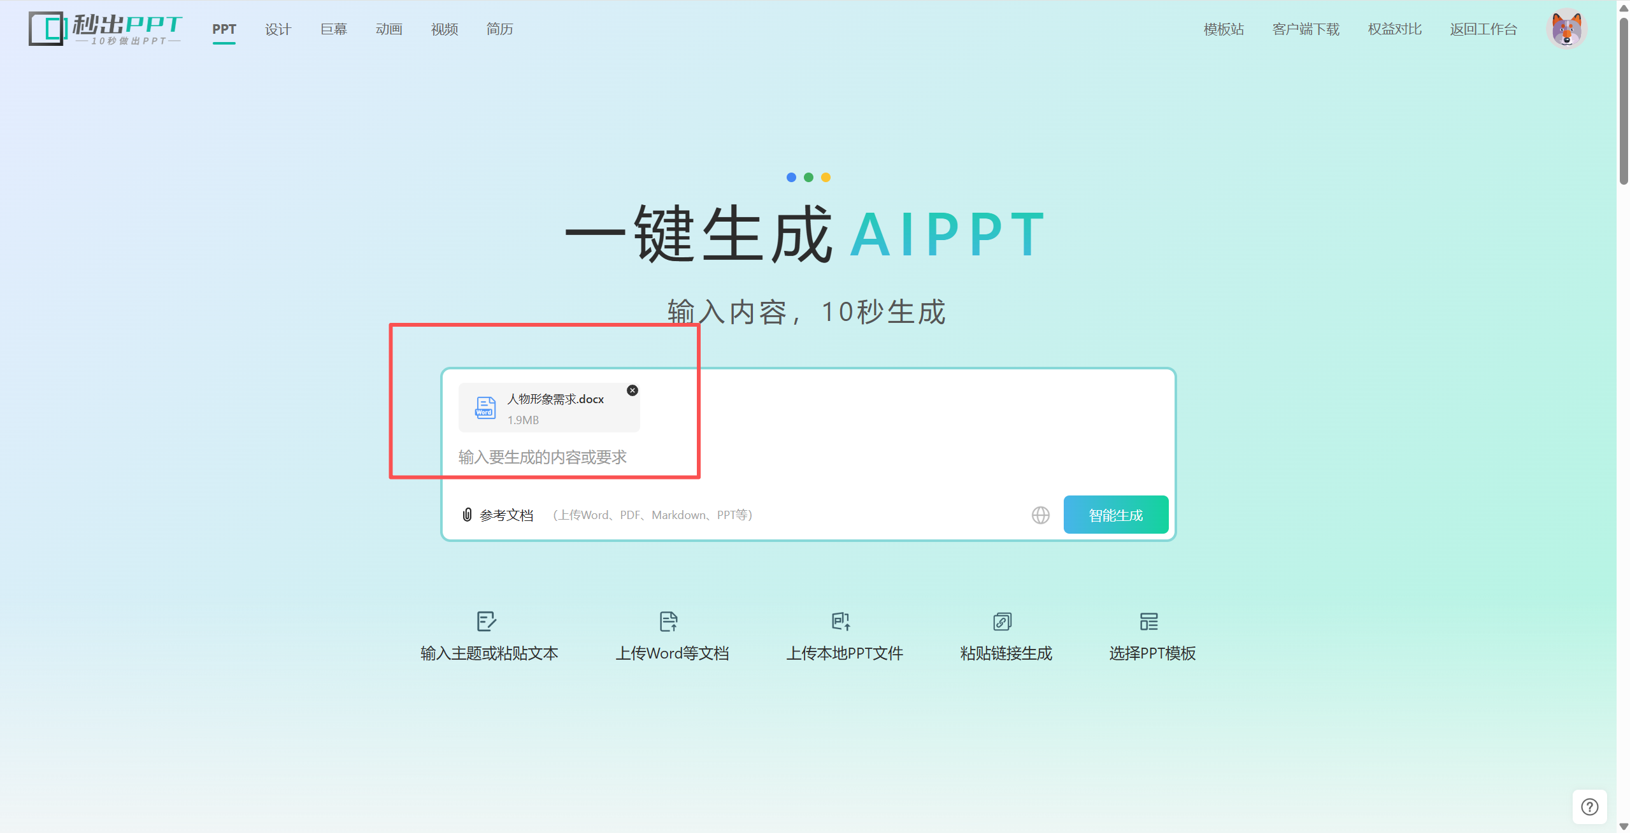The height and width of the screenshot is (833, 1630).
Task: Remove the uploaded 人物形象需求.docx file
Action: [x=633, y=390]
